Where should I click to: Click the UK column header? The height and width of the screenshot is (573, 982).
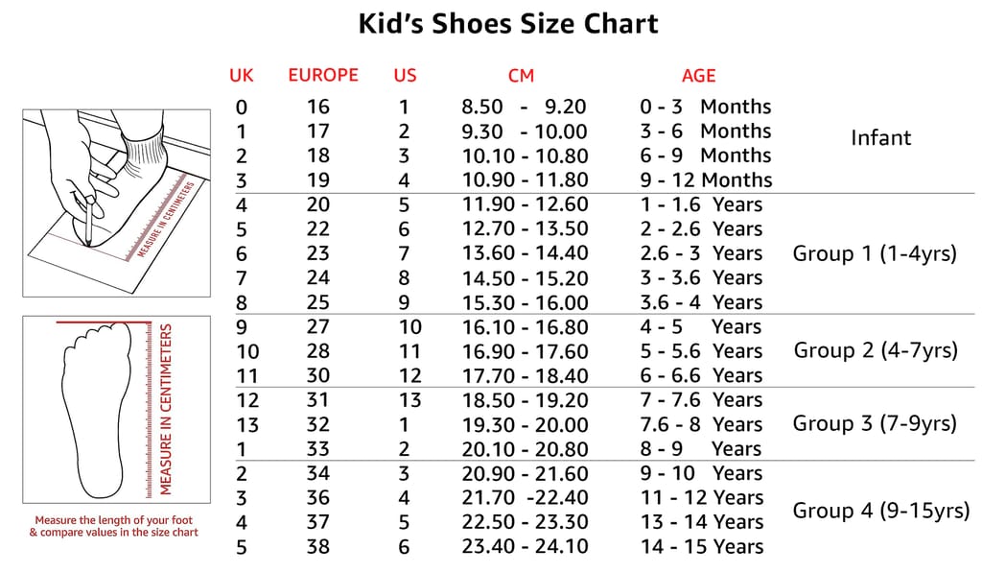pos(242,76)
